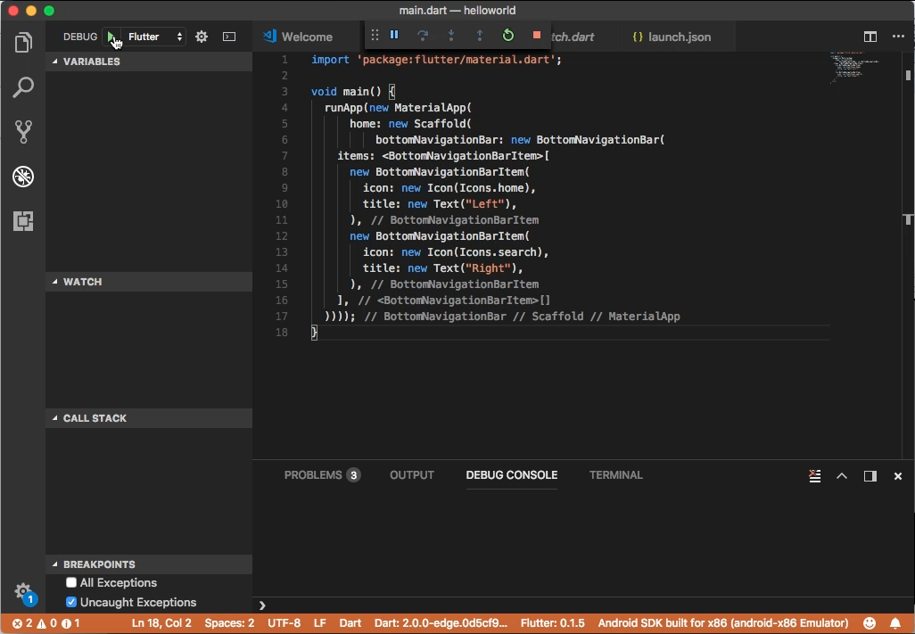Click the import statement on line 1
Viewport: 915px width, 634px height.
(x=436, y=60)
